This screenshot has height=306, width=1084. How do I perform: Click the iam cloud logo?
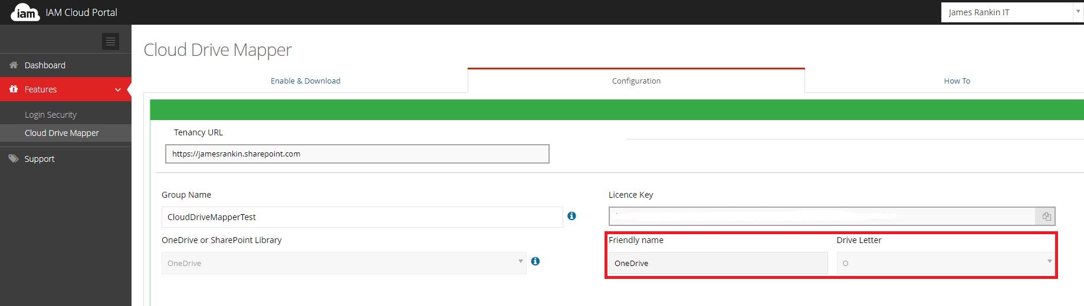click(x=25, y=12)
